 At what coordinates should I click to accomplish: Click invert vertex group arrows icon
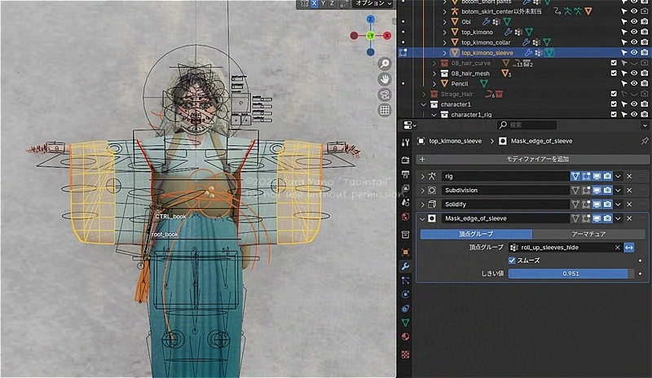[629, 247]
